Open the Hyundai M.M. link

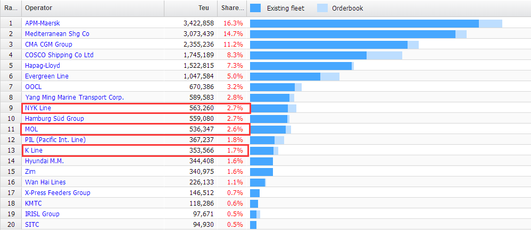coord(44,161)
